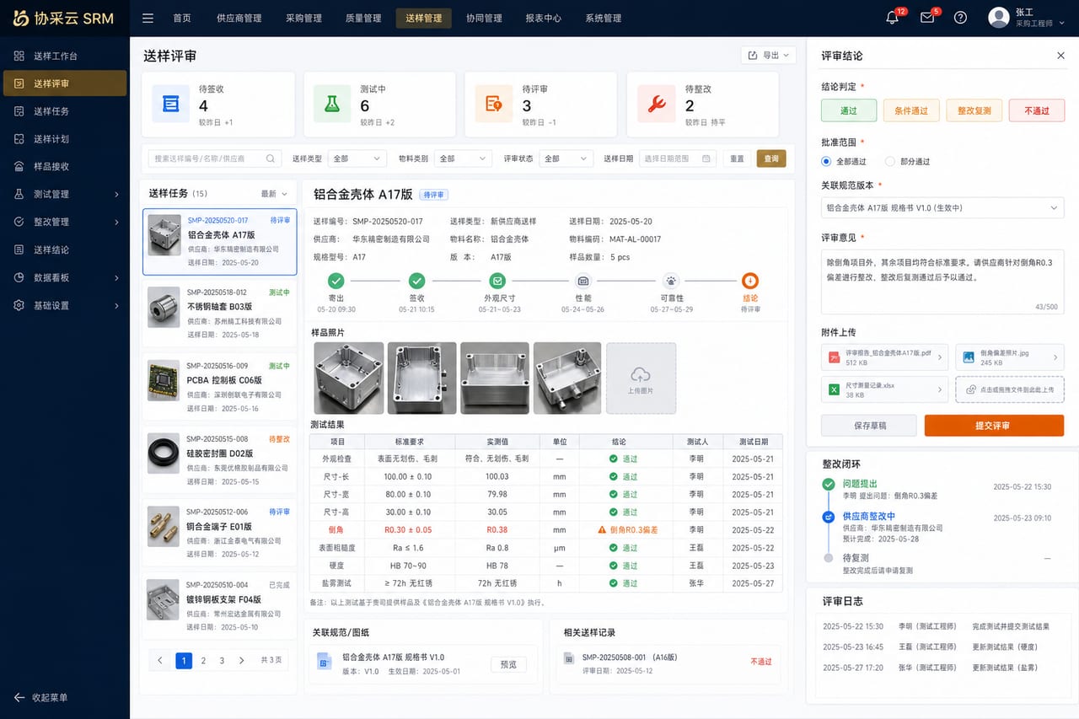Screen dimensions: 1079x719
Task: Click the 寄出 completed step icon
Action: click(336, 281)
